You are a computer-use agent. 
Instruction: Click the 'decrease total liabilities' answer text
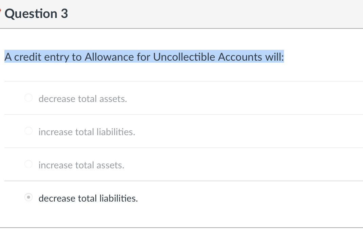point(88,198)
